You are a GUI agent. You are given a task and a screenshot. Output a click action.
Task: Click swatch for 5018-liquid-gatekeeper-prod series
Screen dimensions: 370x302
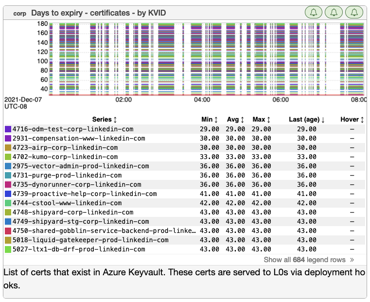point(8,240)
